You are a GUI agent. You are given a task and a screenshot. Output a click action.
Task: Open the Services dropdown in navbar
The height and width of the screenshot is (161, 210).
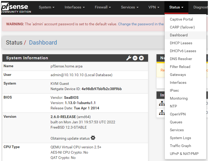click(130, 7)
